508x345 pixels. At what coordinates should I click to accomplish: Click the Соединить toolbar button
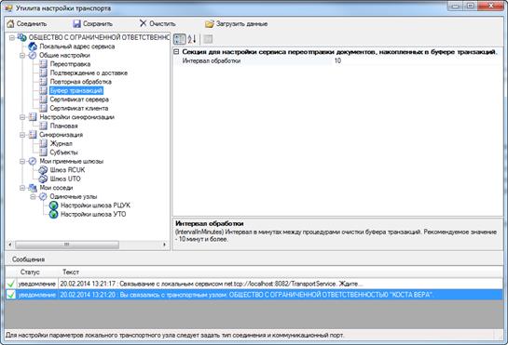pyautogui.click(x=27, y=23)
